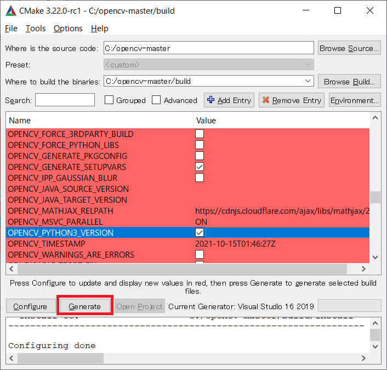Close the CMake window
This screenshot has height=370, width=387.
click(x=369, y=10)
